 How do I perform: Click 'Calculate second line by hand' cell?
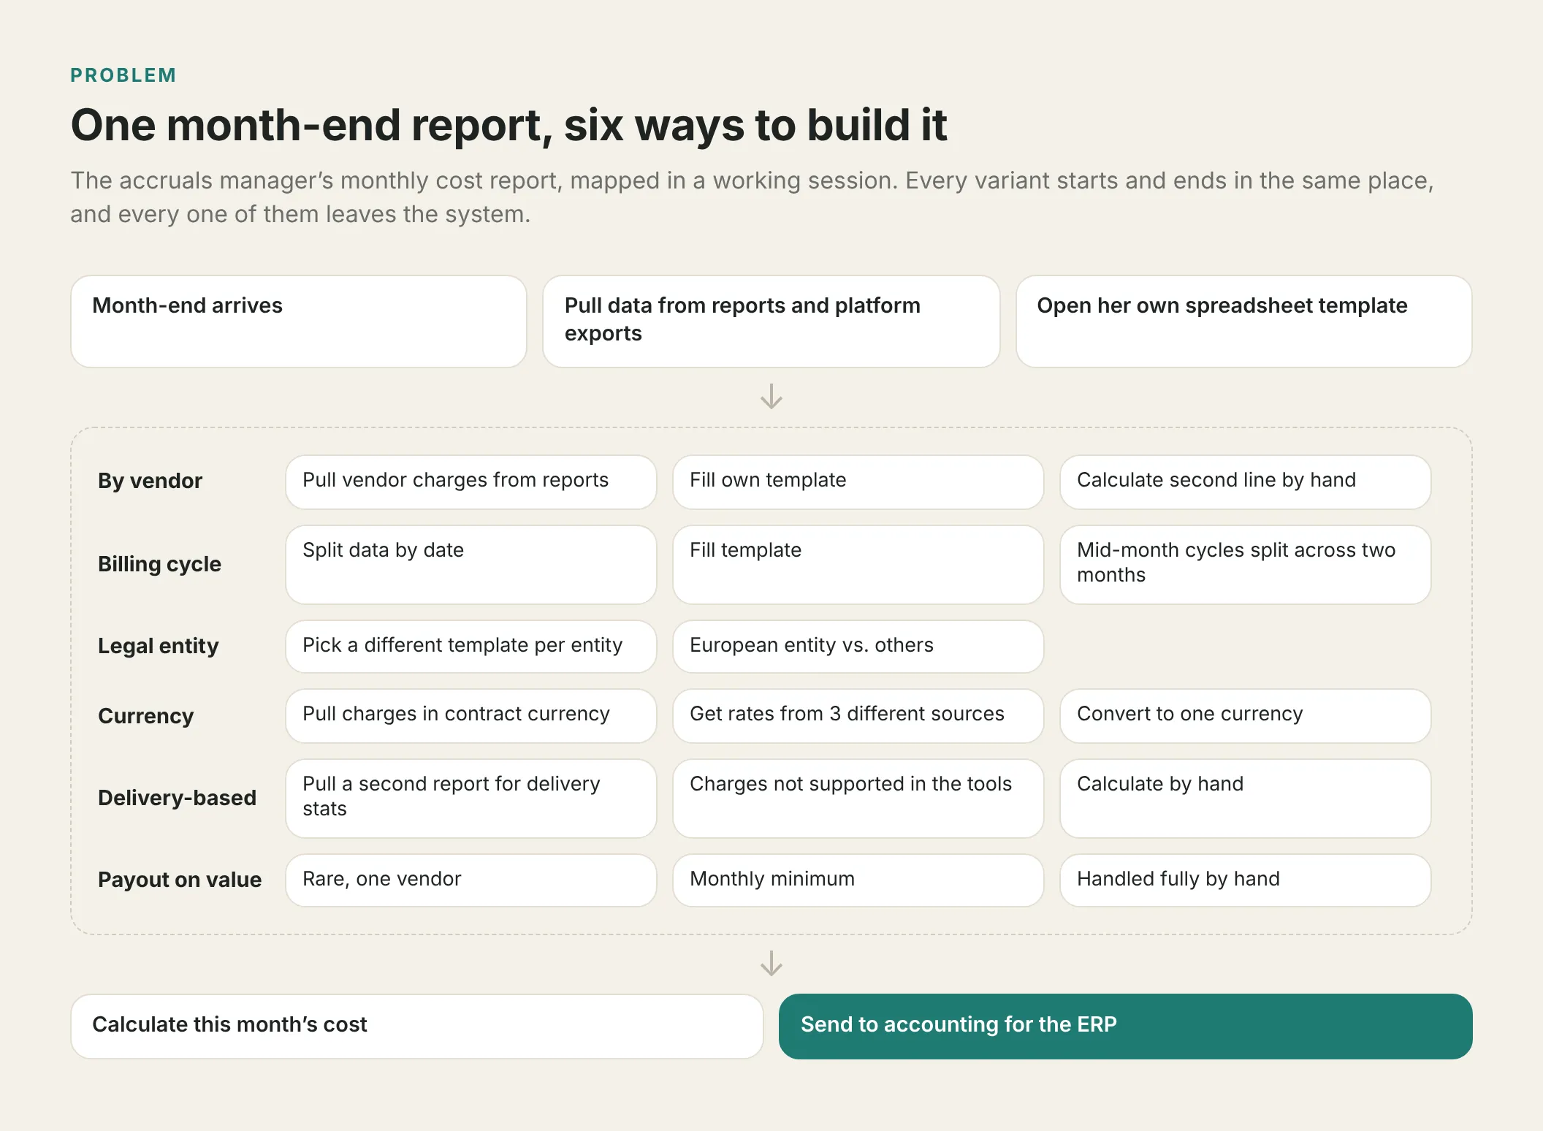(x=1245, y=482)
